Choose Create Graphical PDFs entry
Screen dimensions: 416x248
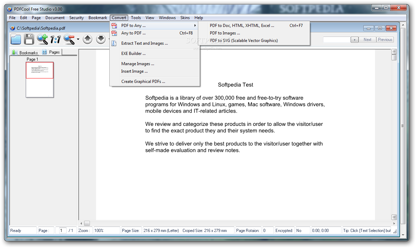[x=155, y=82]
